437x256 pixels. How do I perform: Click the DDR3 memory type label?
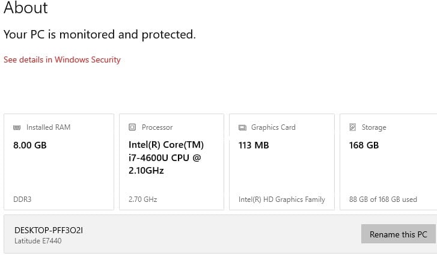point(22,199)
